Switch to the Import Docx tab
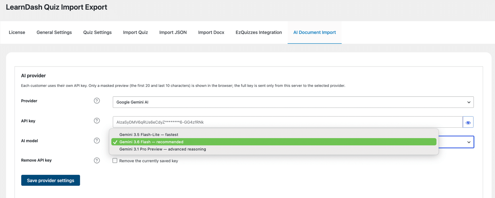495x198 pixels. click(211, 32)
